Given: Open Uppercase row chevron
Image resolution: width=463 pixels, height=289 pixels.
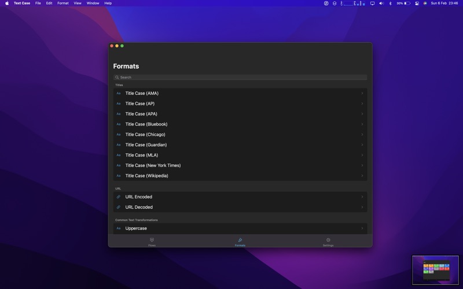Looking at the screenshot, I should click(362, 228).
